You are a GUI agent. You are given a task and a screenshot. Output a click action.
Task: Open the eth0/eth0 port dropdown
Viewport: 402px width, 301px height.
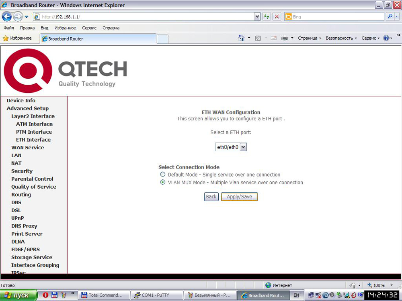[231, 147]
